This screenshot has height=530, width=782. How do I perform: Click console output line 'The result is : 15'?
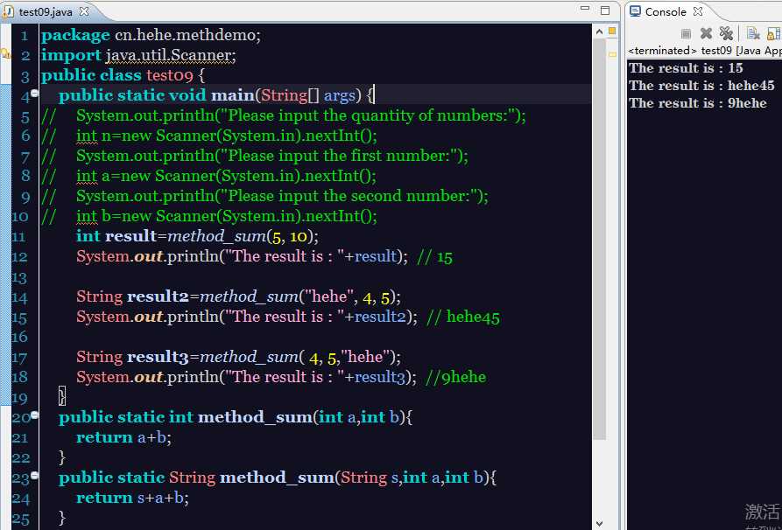[x=686, y=67]
